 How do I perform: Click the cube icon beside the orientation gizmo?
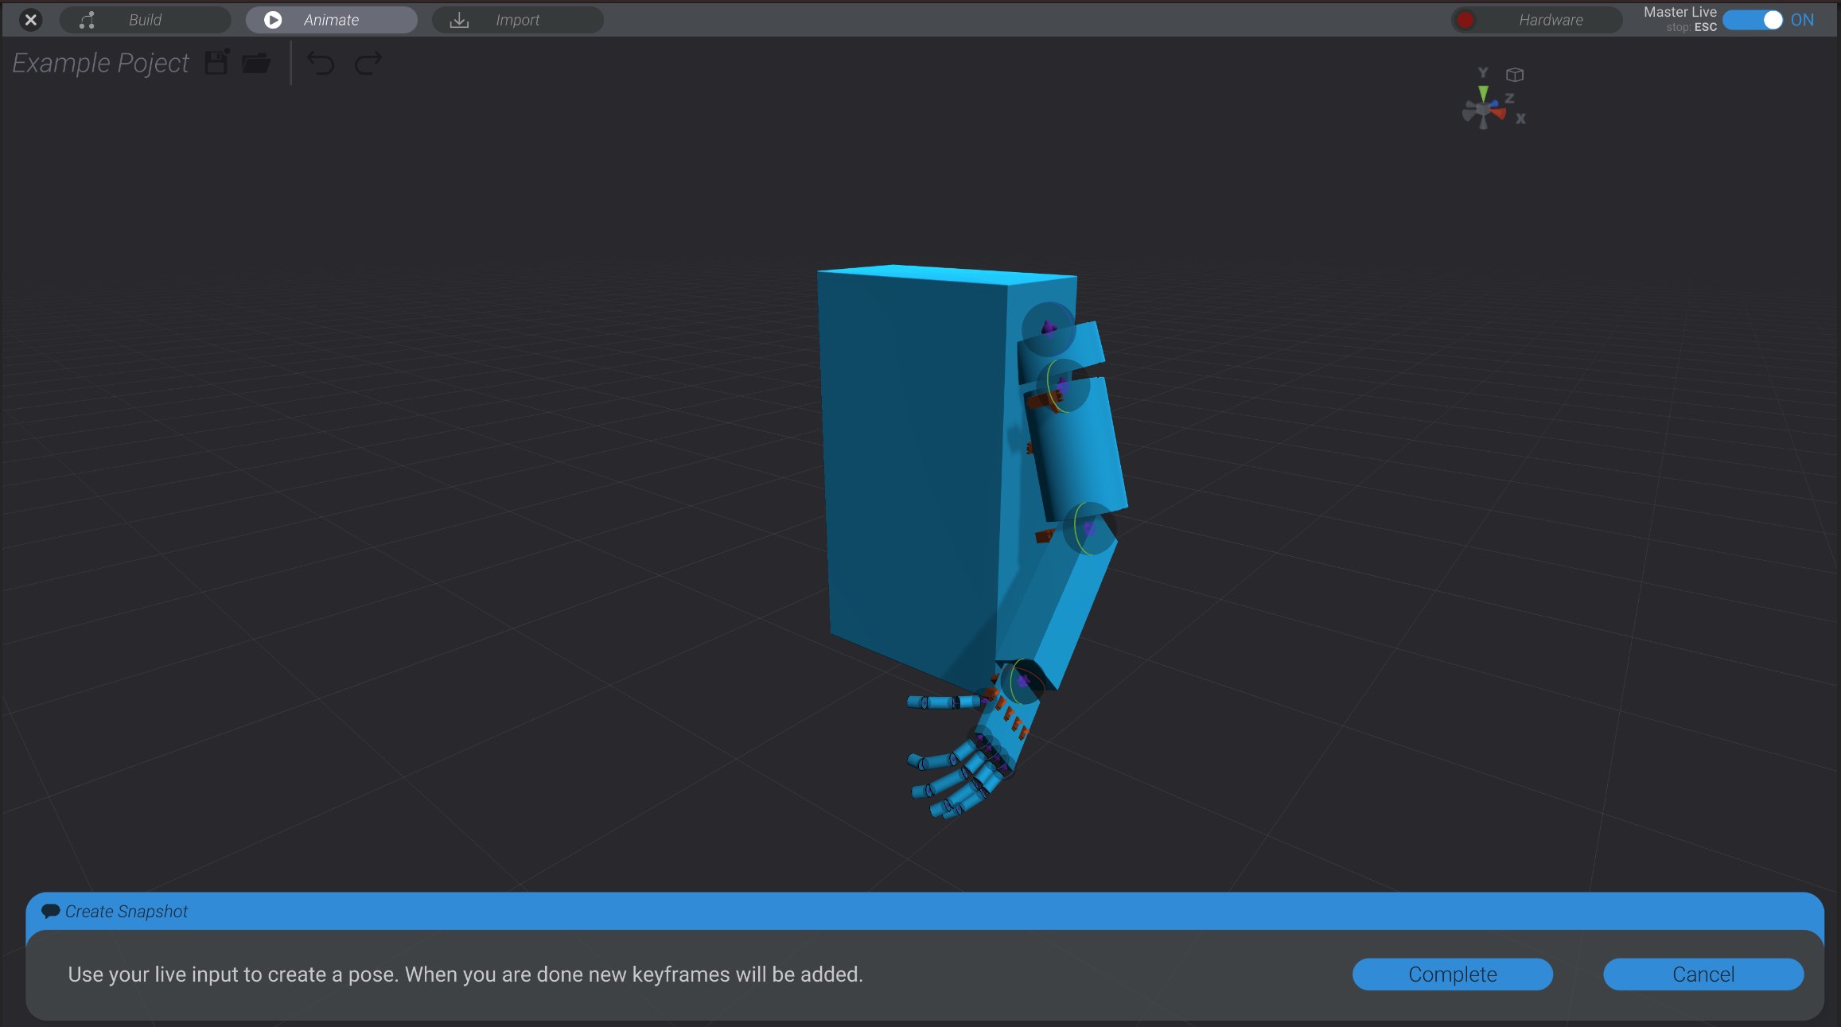tap(1515, 74)
